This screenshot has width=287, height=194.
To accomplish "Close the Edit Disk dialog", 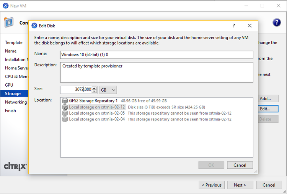I will [x=249, y=26].
